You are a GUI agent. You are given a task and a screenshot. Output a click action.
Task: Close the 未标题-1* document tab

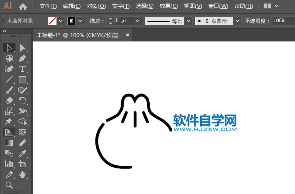[128, 35]
